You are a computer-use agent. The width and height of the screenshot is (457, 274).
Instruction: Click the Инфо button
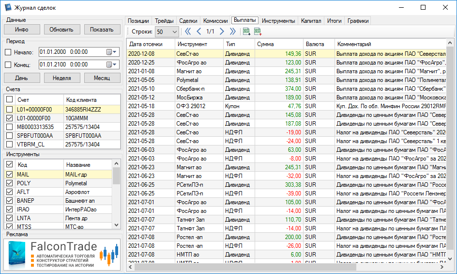22,30
